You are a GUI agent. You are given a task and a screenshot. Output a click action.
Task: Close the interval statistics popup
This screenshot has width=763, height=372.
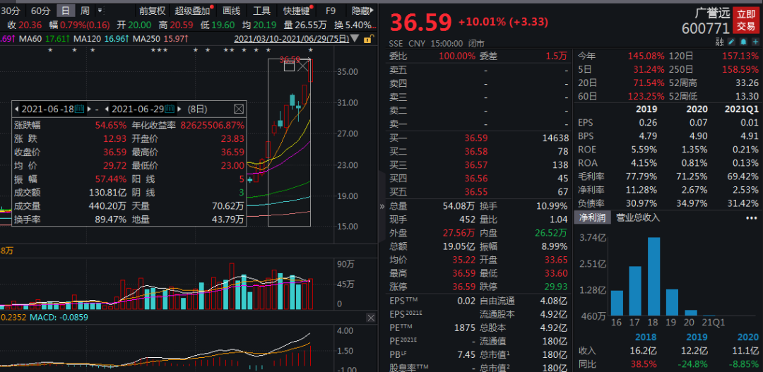pos(239,109)
